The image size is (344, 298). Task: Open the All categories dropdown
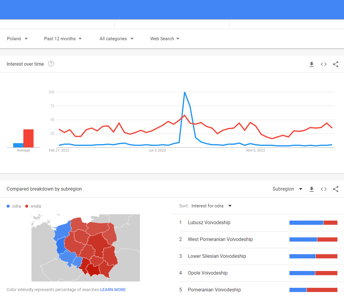coord(116,38)
